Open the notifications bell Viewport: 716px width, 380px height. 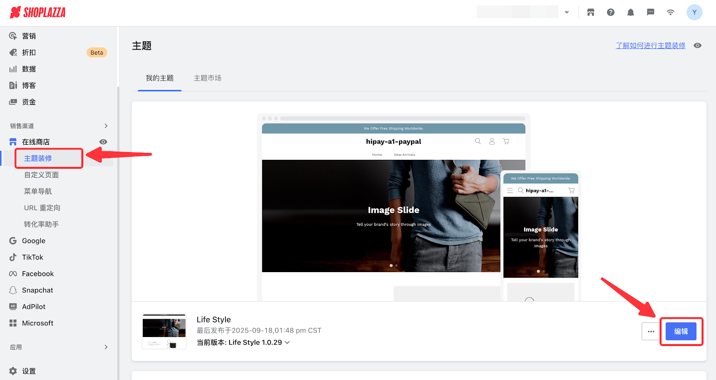click(631, 13)
